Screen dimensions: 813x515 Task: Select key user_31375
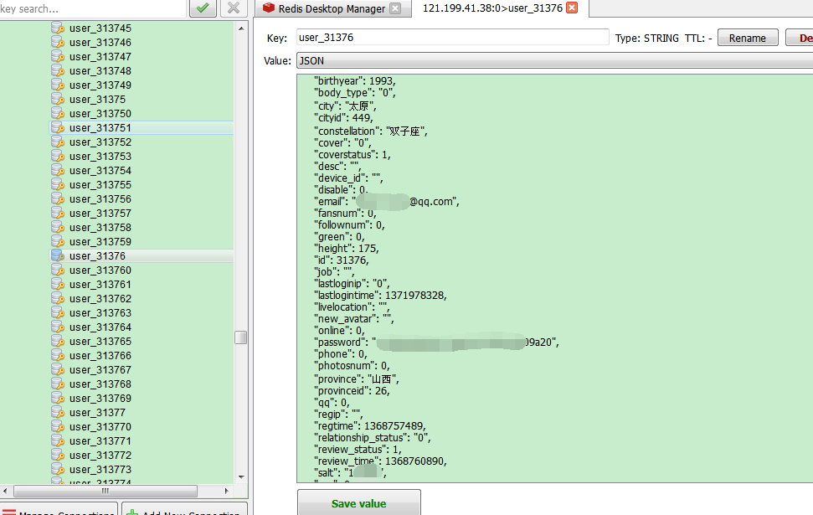point(97,100)
